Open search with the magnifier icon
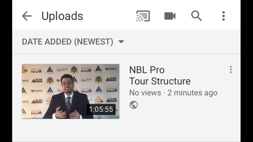253x142 pixels. [196, 16]
